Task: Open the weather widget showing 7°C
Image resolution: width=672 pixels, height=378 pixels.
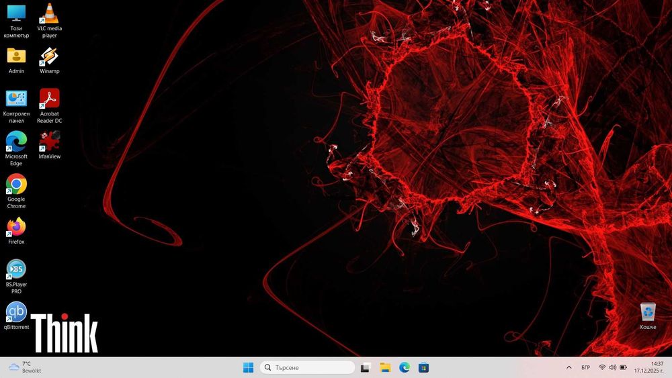Action: pos(26,367)
